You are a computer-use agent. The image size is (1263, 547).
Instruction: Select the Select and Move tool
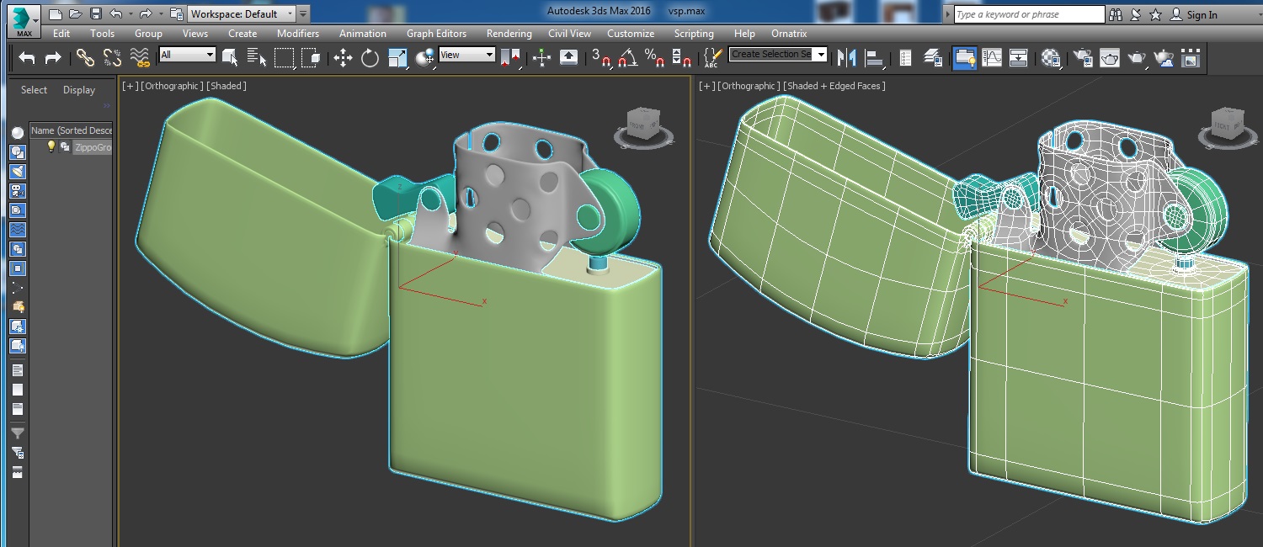[343, 57]
